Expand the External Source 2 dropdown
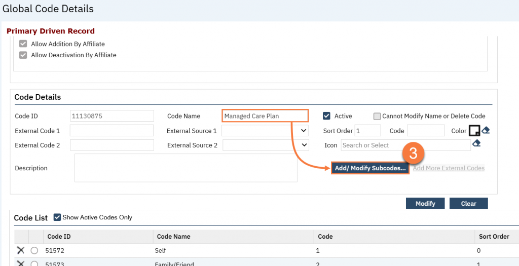The width and height of the screenshot is (519, 266). [x=266, y=145]
